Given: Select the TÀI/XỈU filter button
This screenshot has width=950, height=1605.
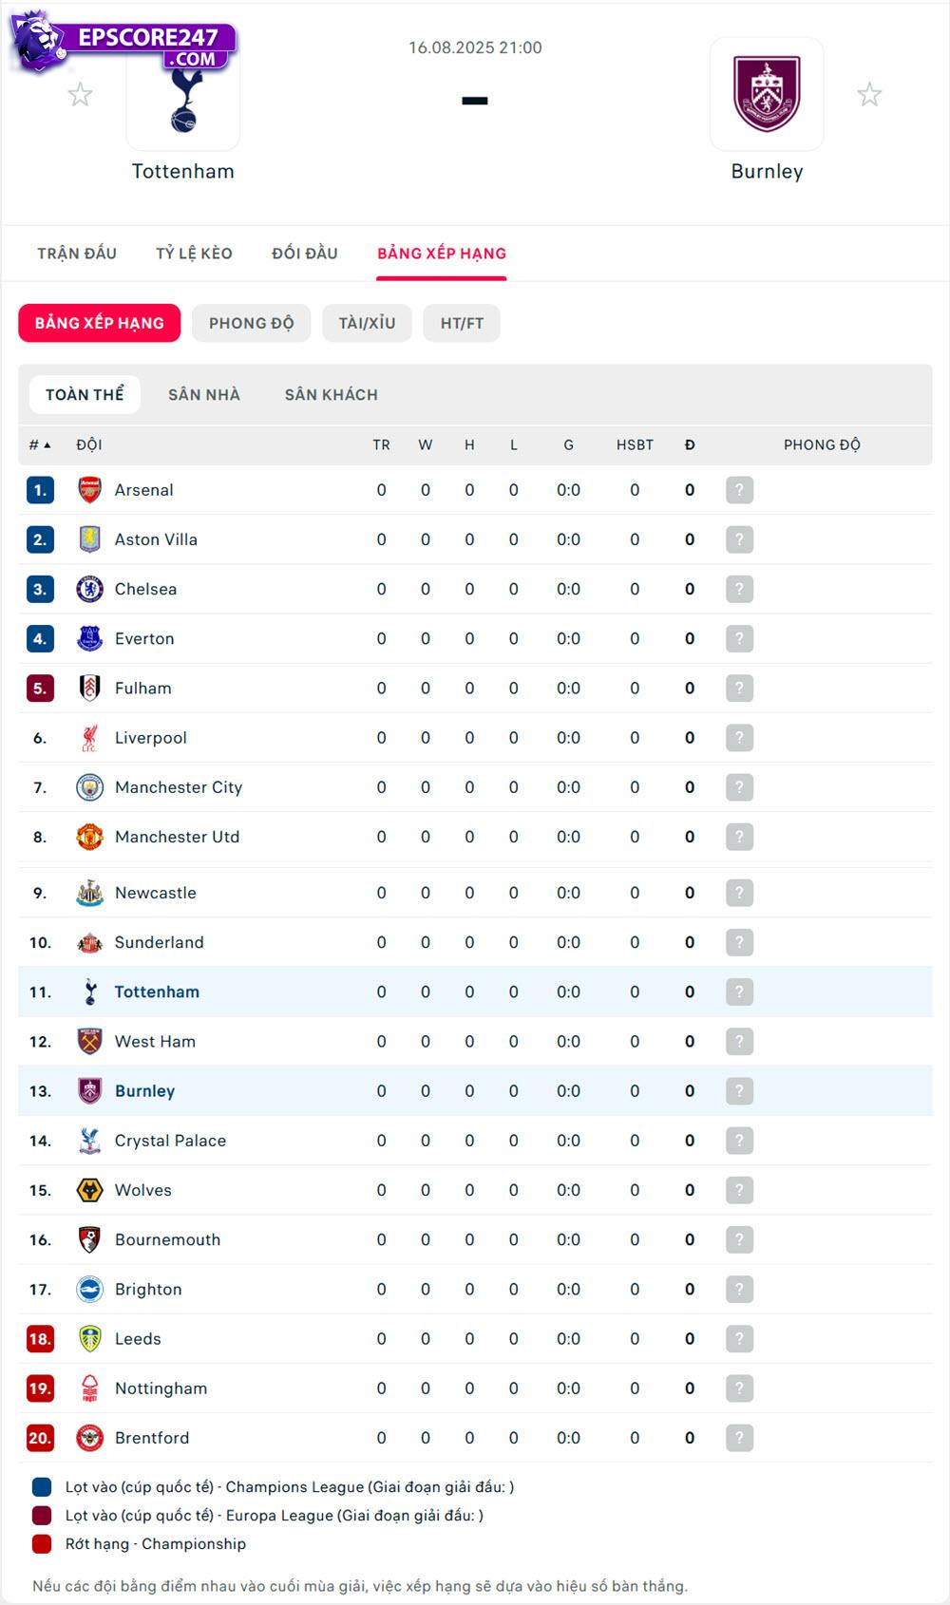Looking at the screenshot, I should pos(367,323).
